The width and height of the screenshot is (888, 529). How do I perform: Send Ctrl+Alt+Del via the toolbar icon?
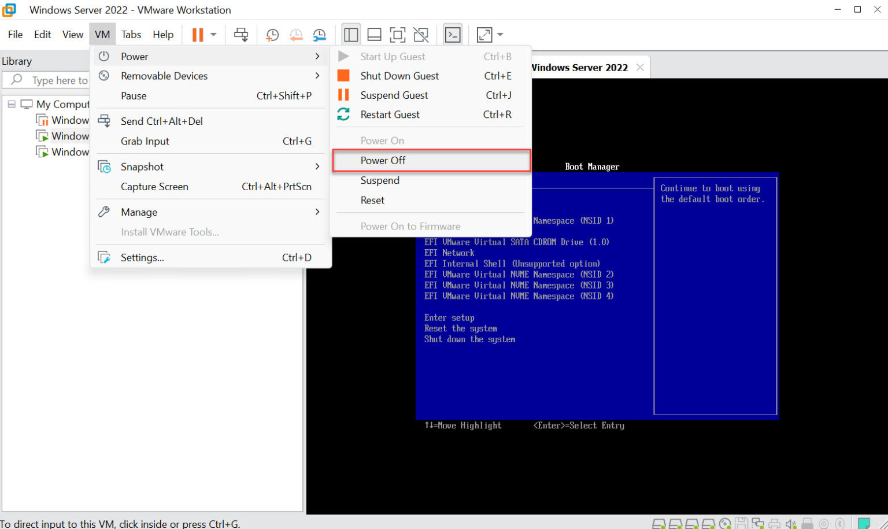point(241,34)
